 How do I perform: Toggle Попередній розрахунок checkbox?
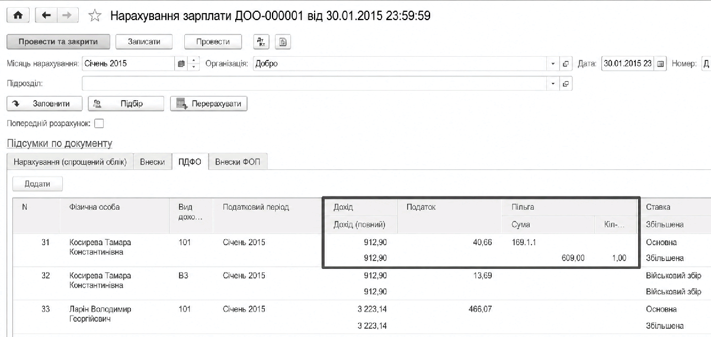(x=99, y=123)
